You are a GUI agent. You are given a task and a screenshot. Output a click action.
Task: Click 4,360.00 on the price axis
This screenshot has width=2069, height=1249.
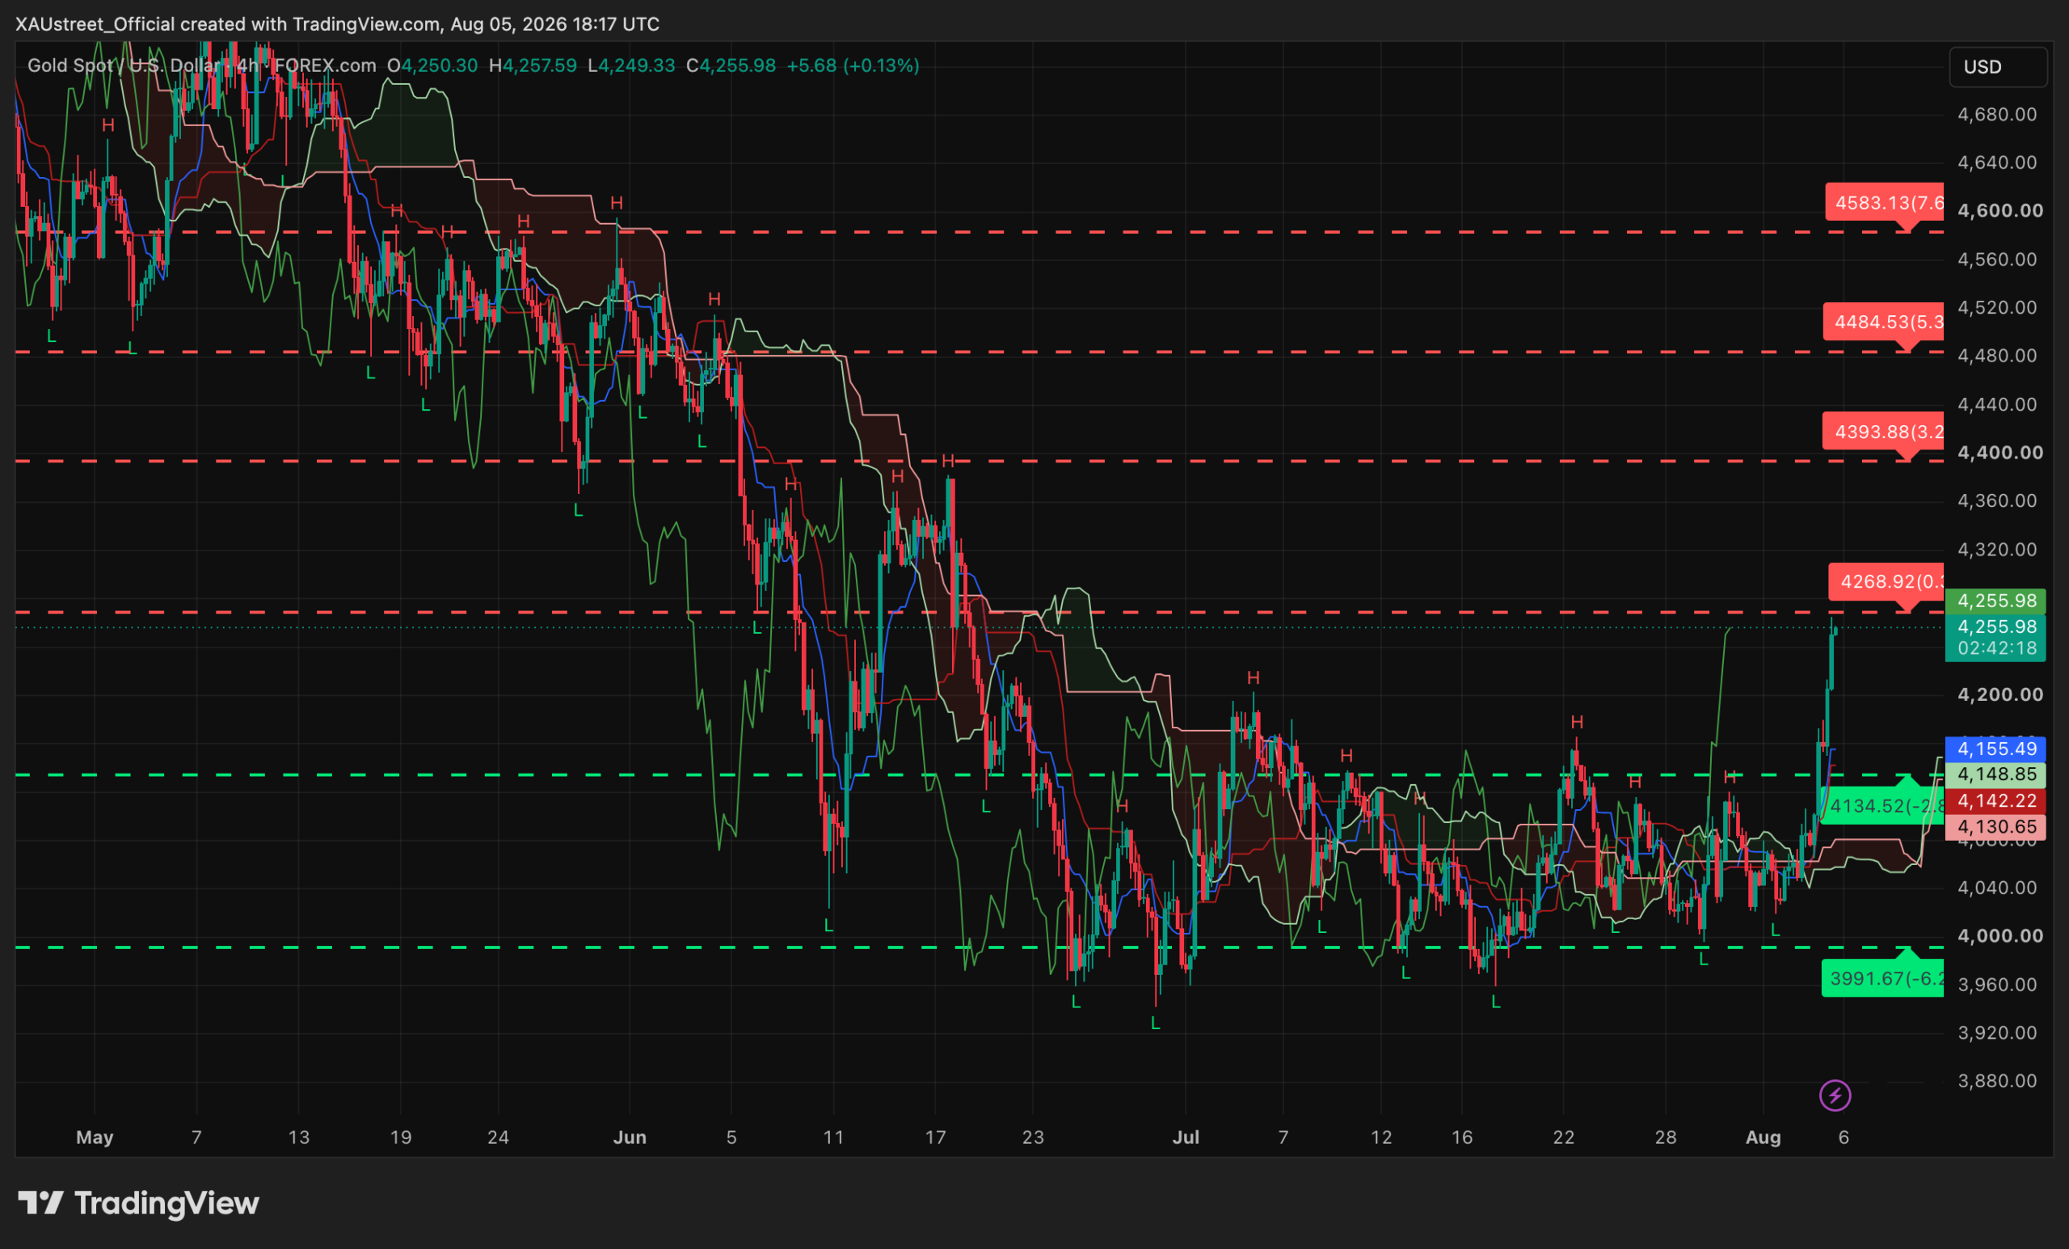[x=1997, y=501]
